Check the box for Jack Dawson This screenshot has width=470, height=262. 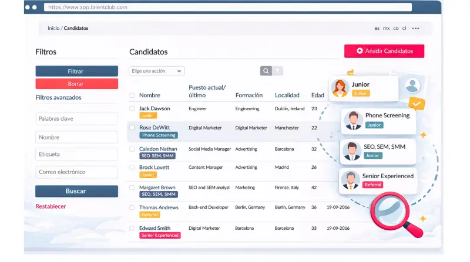132,108
